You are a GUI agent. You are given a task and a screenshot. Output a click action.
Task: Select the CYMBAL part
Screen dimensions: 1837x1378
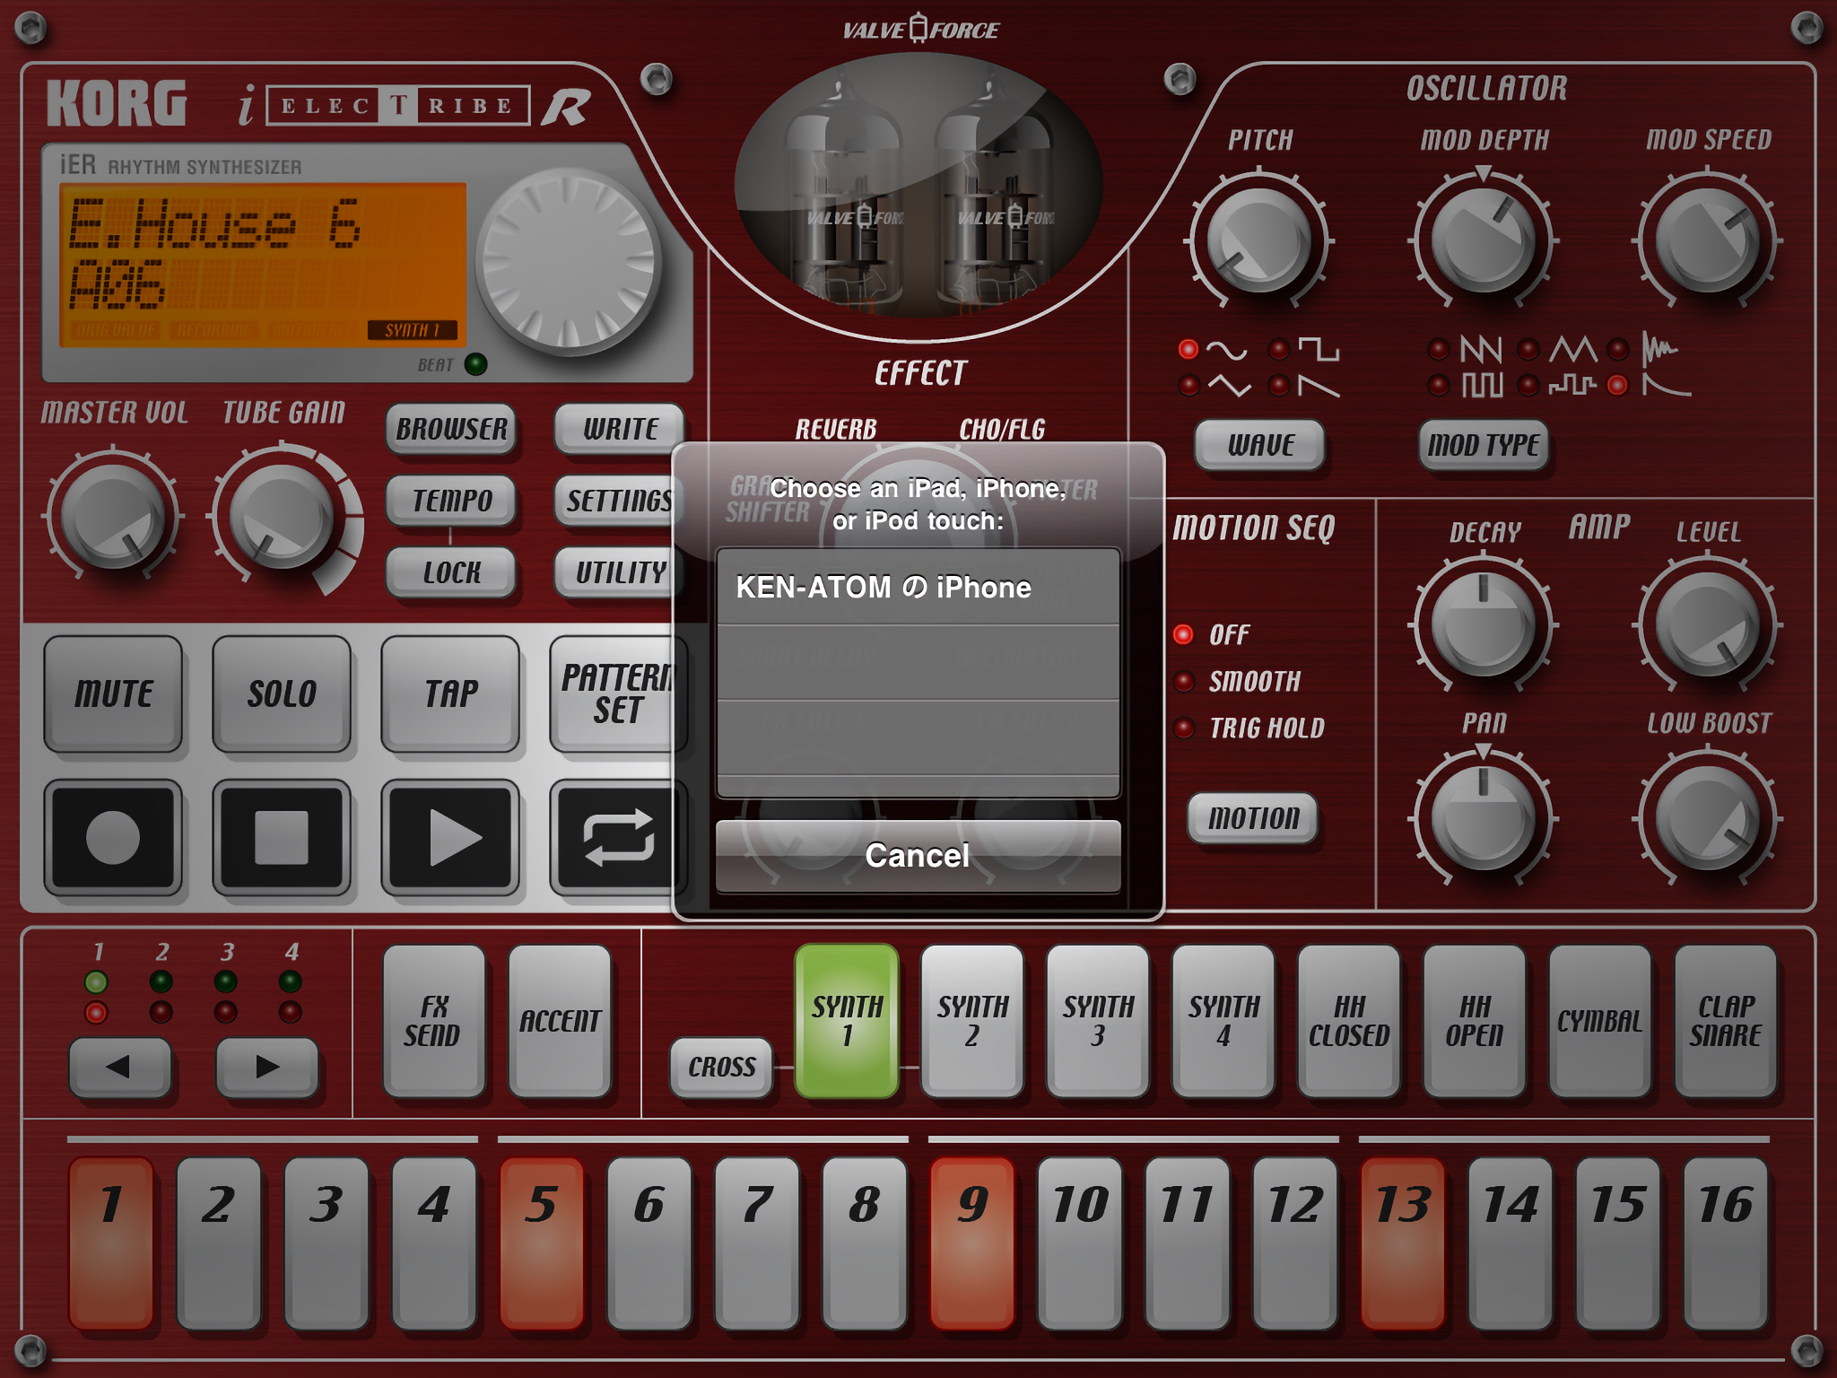coord(1600,1021)
